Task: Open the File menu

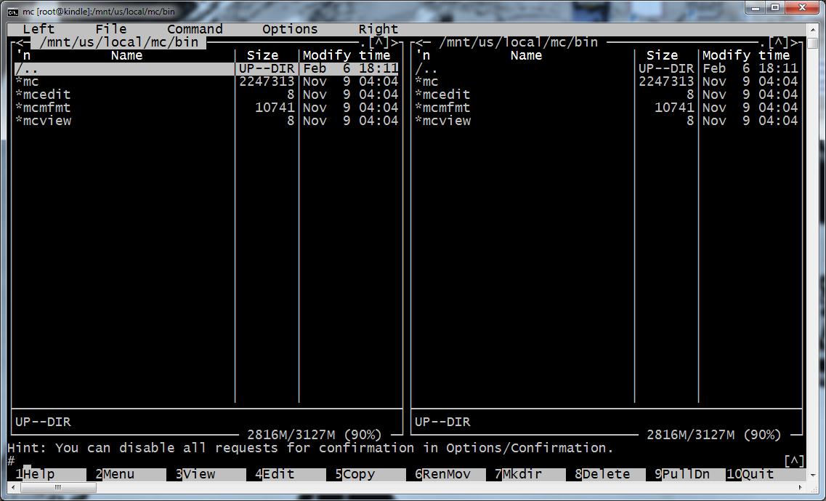Action: click(110, 29)
